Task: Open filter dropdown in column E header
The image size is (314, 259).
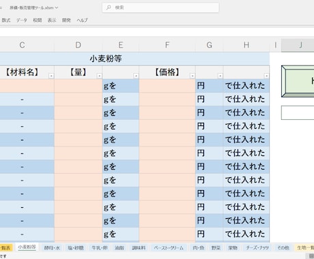Action: pos(136,76)
